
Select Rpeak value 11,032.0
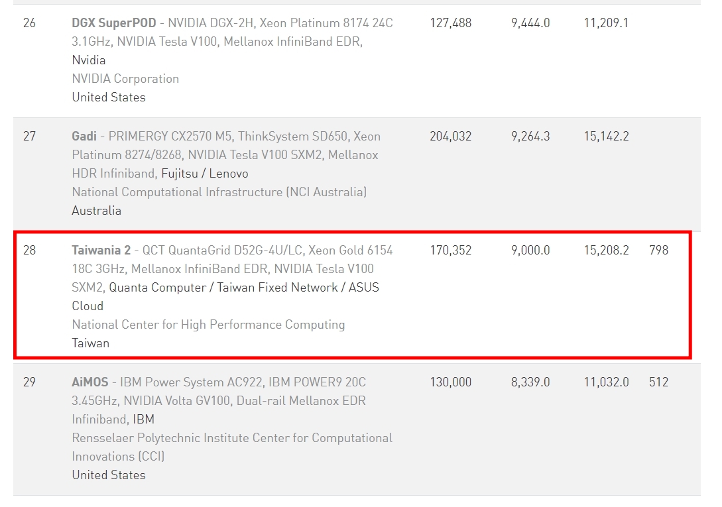(x=606, y=382)
